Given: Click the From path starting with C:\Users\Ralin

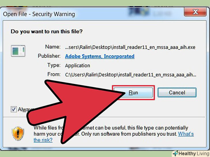Looking at the screenshot, I should [x=131, y=75].
